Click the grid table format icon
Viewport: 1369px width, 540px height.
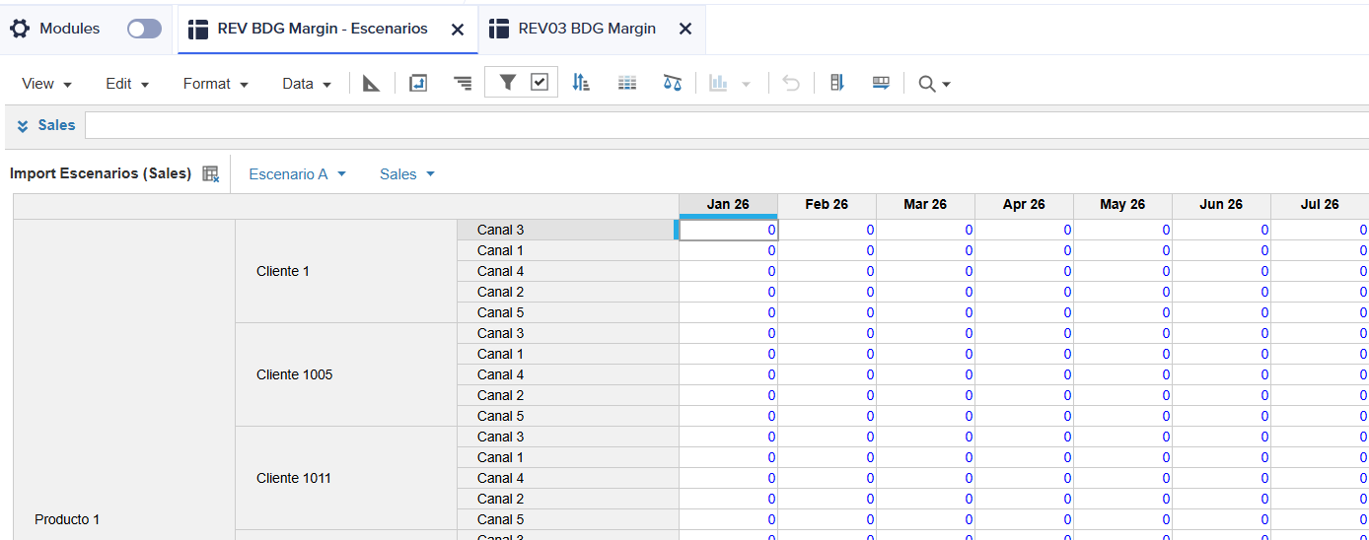click(x=627, y=84)
